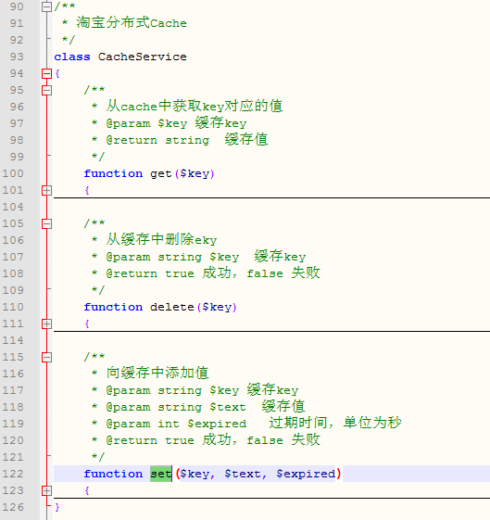
Task: Collapse the doc comment fold at line 95
Action: coord(46,90)
